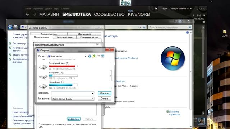The width and height of the screenshot is (230, 129).
Task: Select the Local Disk (F:) drive icon
Action: pos(43,67)
